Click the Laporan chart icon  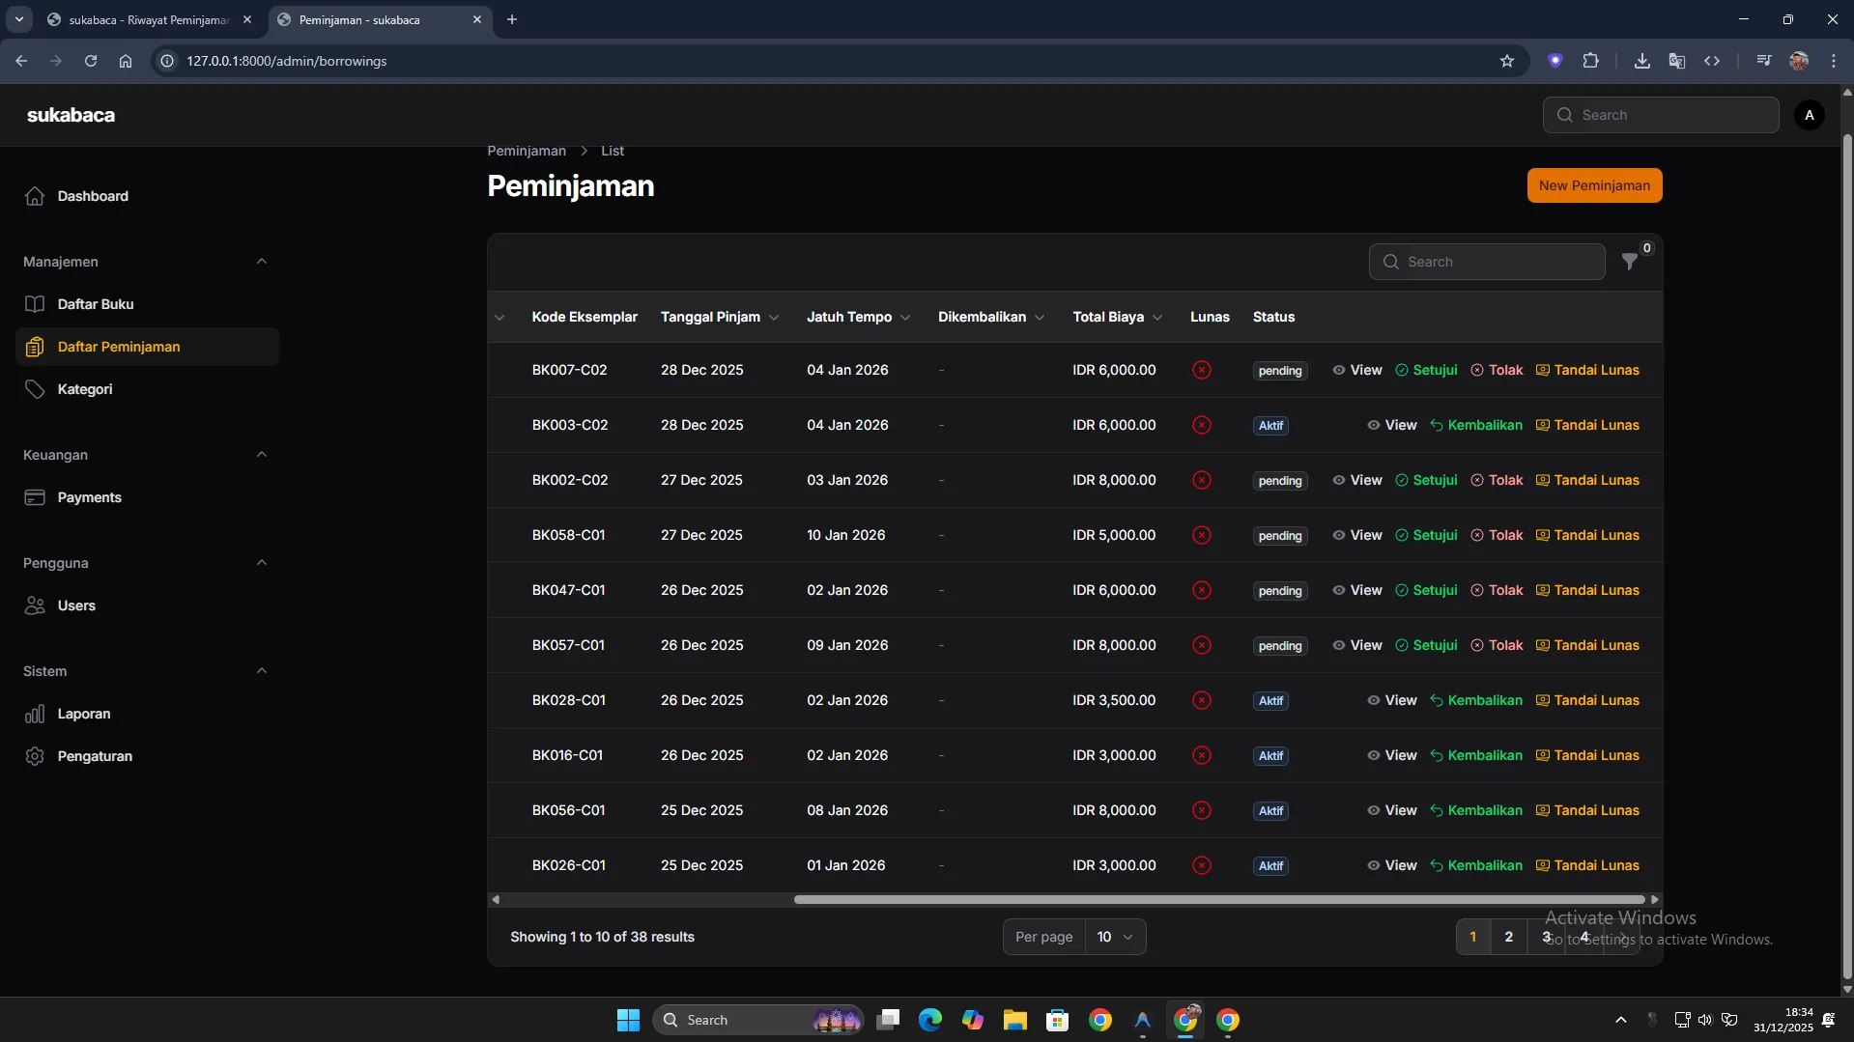(35, 714)
